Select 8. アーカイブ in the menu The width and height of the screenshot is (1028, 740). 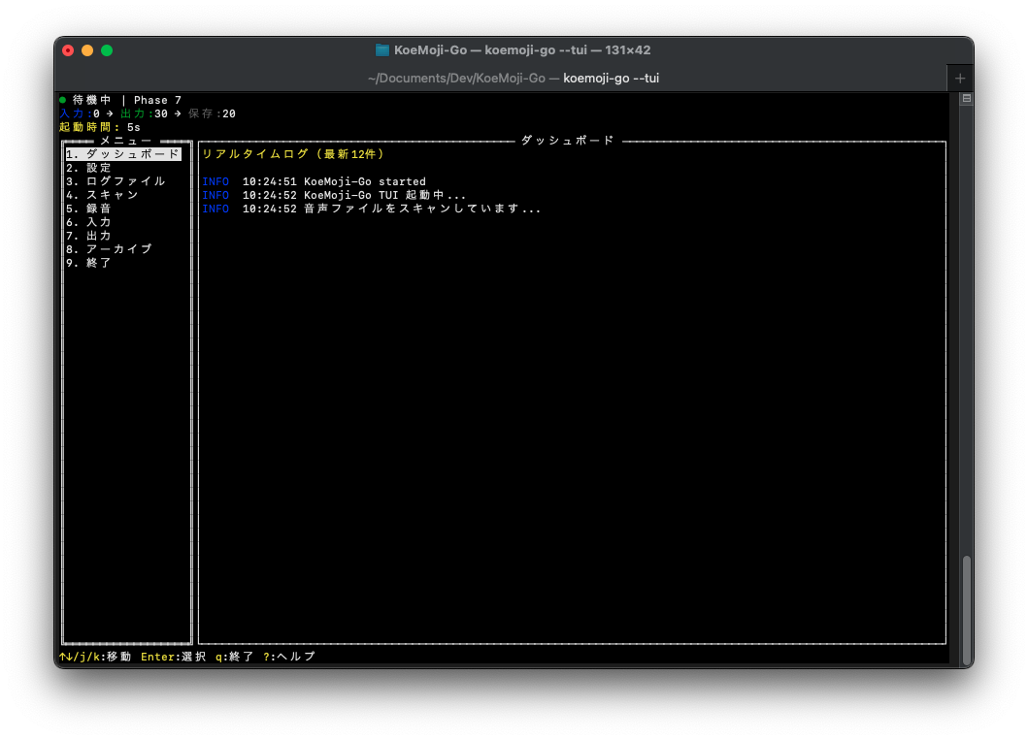110,249
